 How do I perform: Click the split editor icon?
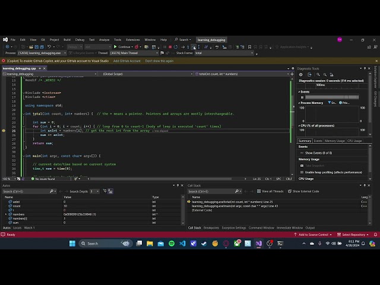pos(292,74)
